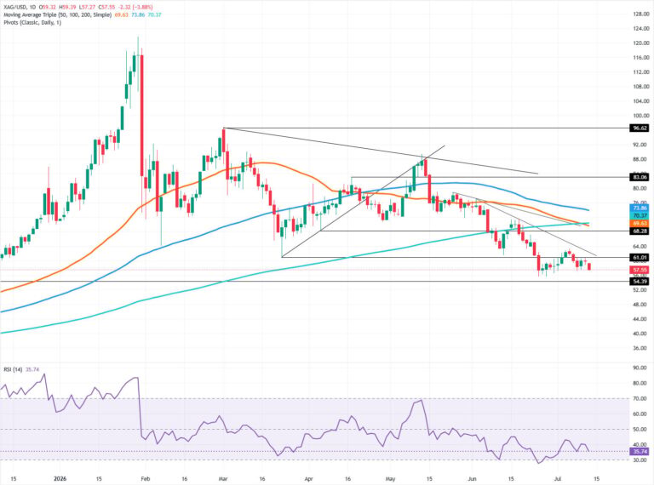Screen dimensions: 654x485
Task: Click the blue 73.86 price axis tag
Action: click(x=640, y=208)
